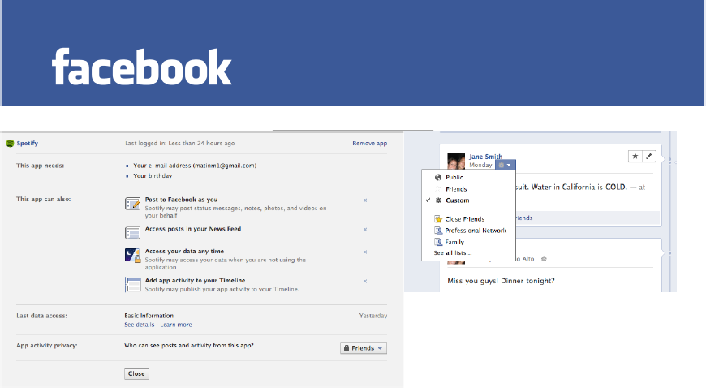Remove the Access posts in News Feed permission
This screenshot has height=388, width=706.
[365, 229]
